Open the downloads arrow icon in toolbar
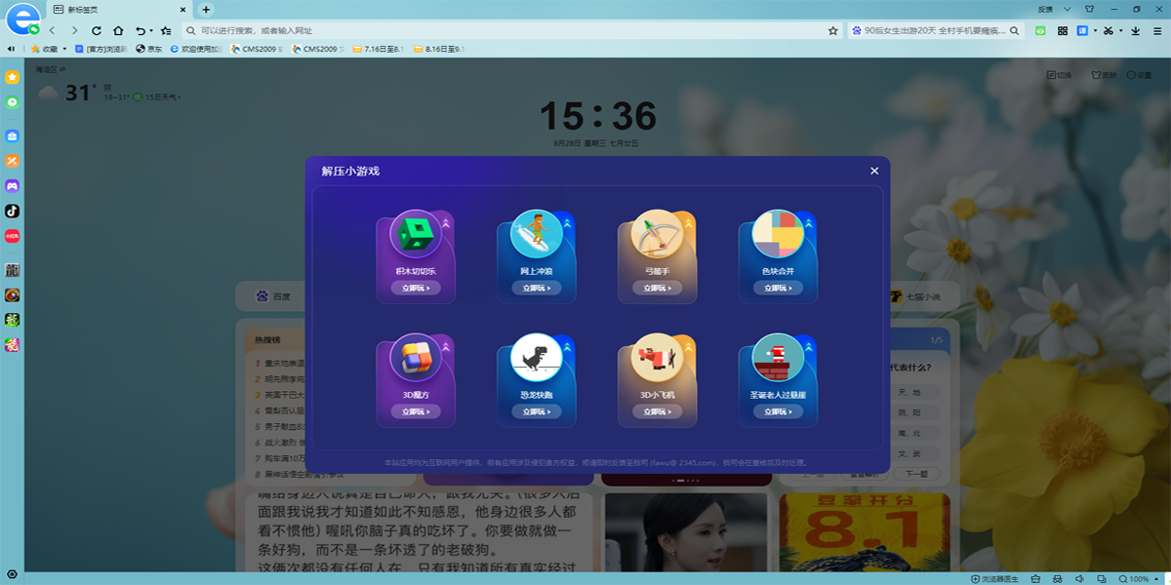This screenshot has height=585, width=1171. [1135, 31]
